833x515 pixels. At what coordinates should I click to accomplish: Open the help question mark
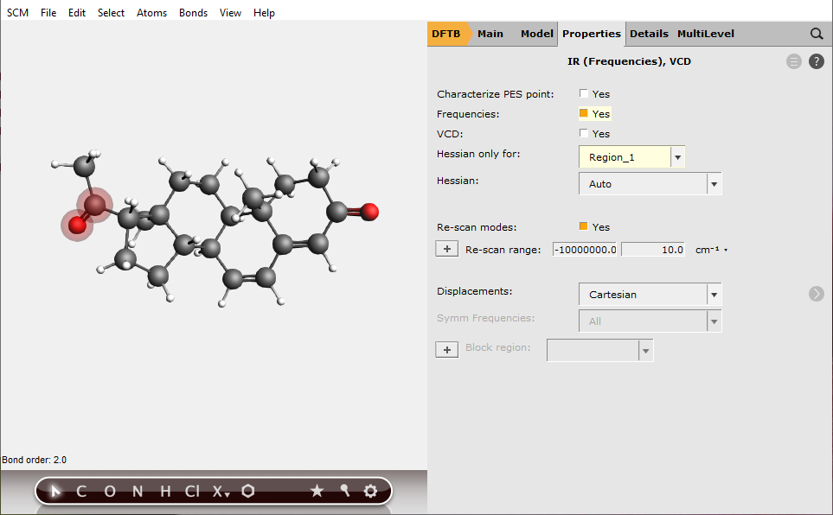tap(816, 61)
